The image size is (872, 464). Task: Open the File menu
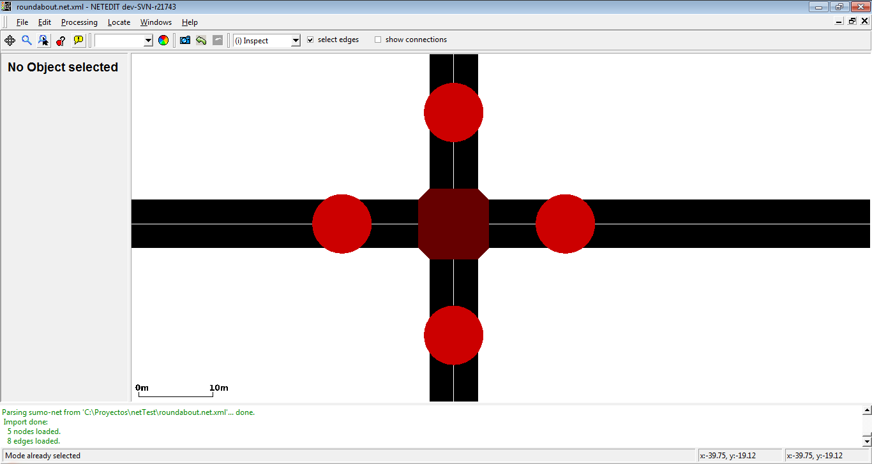[x=22, y=22]
